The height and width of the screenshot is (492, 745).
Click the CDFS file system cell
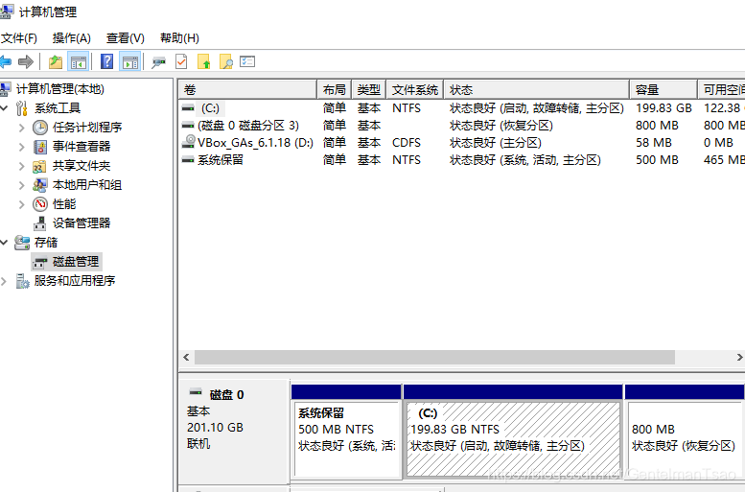tap(407, 143)
